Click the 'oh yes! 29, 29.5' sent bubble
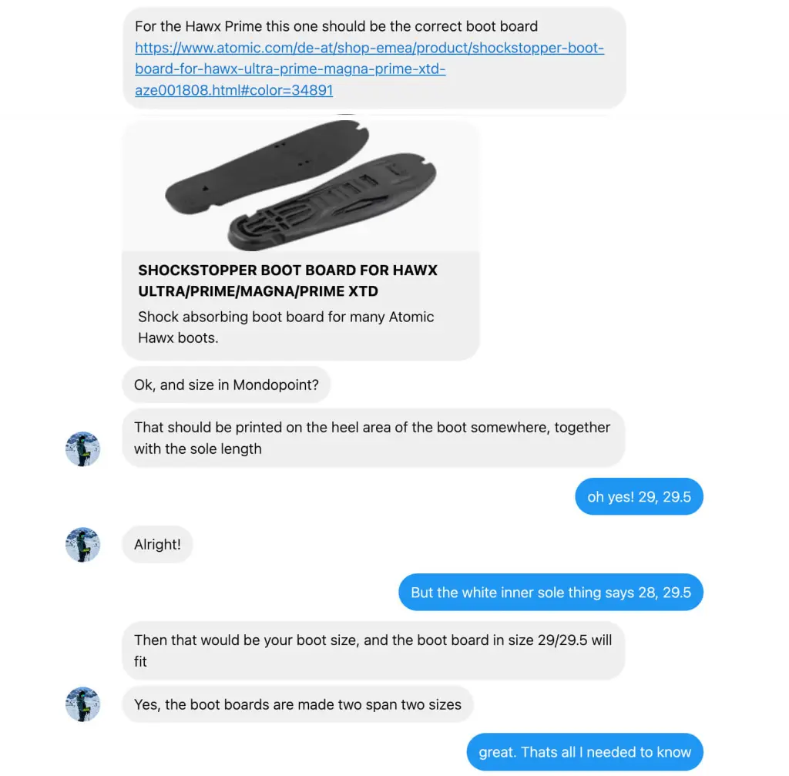This screenshot has width=789, height=776. coord(639,497)
